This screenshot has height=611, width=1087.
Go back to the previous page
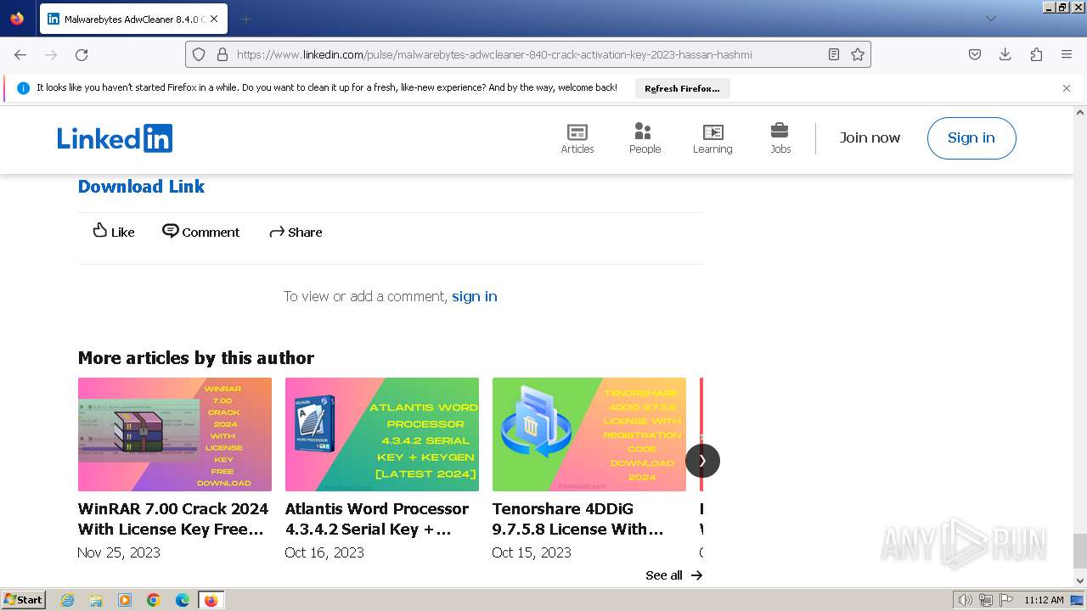pyautogui.click(x=20, y=54)
